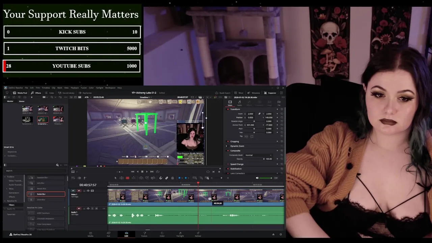432x243 pixels.
Task: Open Project Settings gear icon
Action: tap(280, 234)
